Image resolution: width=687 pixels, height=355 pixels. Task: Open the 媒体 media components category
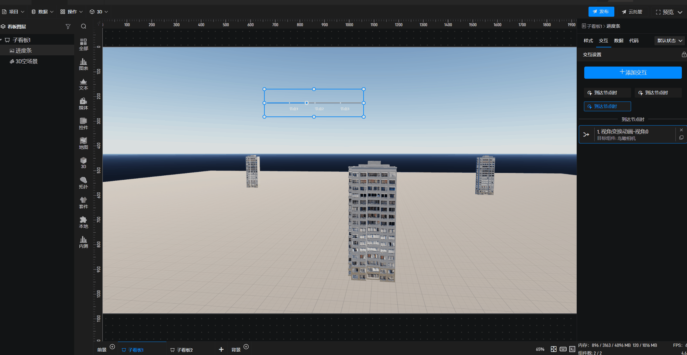(x=83, y=104)
